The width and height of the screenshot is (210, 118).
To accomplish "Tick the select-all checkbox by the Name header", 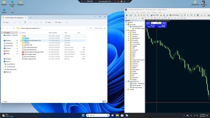I will [20, 33].
